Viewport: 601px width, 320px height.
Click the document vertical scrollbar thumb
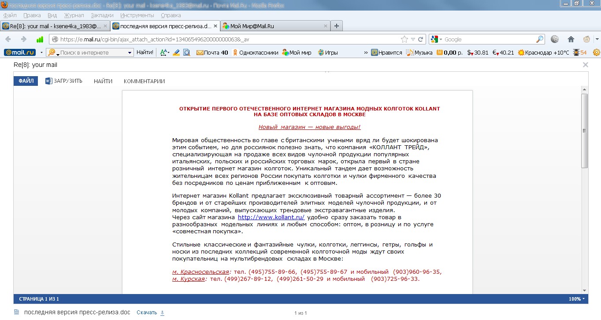584,131
